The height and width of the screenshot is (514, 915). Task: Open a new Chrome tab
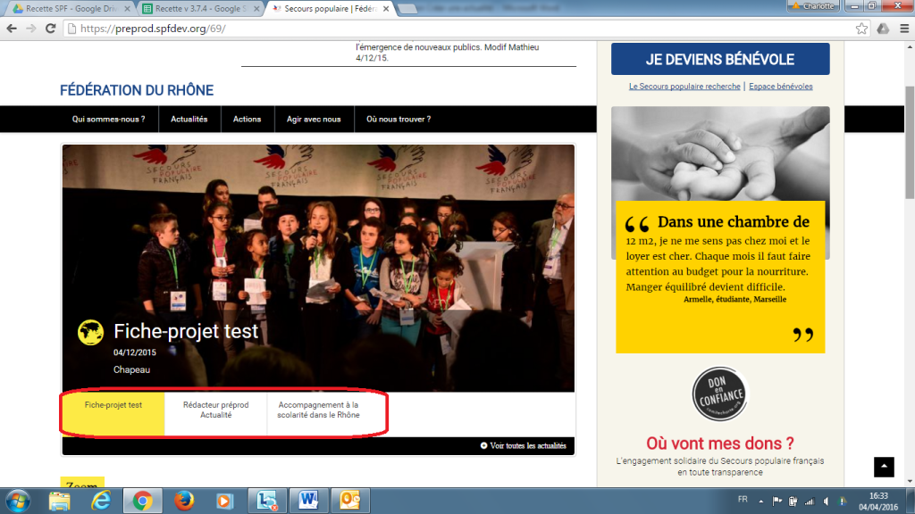[x=407, y=9]
